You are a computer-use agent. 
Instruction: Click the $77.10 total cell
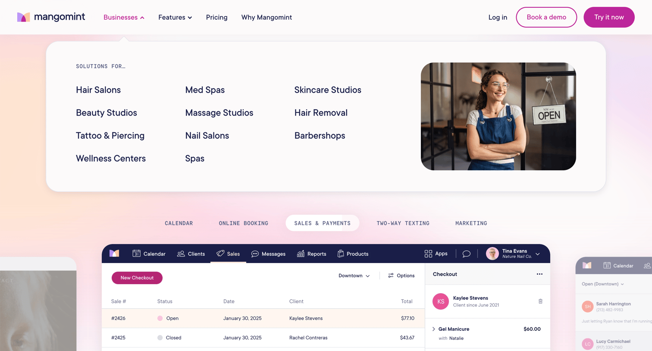407,318
